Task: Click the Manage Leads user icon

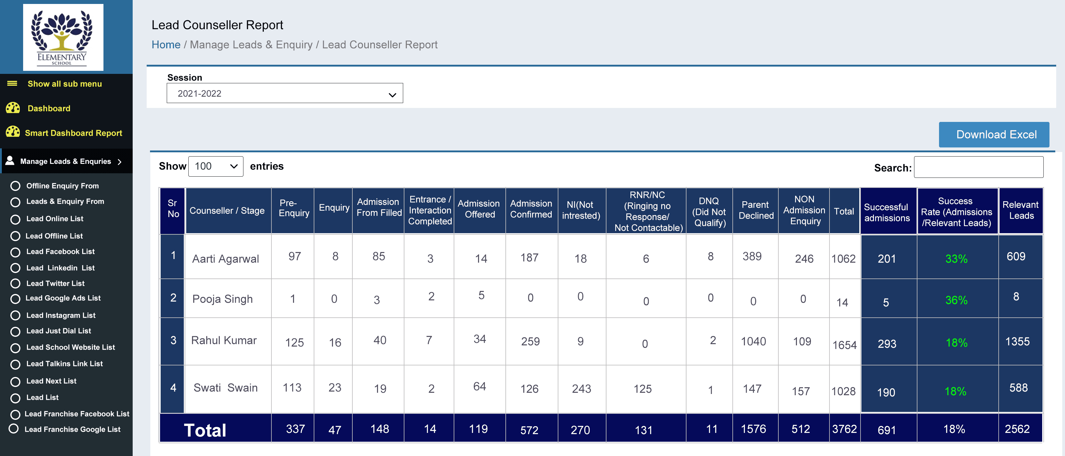Action: 10,161
